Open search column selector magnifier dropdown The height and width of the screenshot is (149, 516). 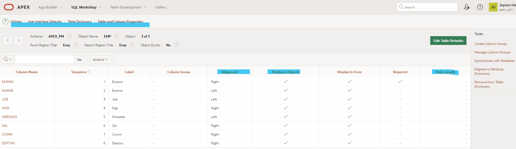click(x=8, y=59)
